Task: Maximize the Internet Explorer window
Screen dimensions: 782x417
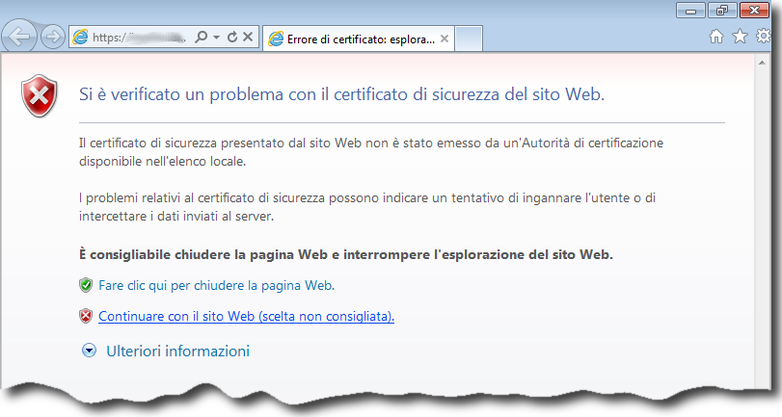Action: tap(721, 11)
